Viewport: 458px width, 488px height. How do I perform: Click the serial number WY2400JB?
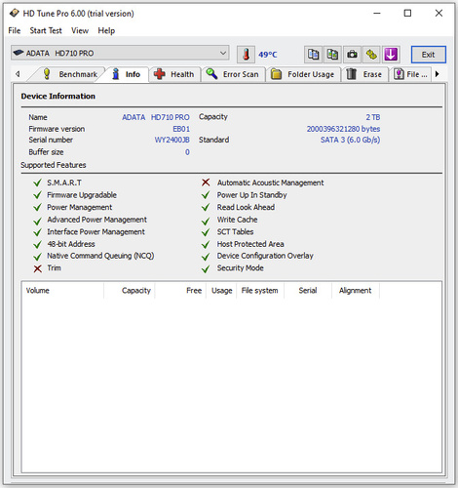(172, 140)
